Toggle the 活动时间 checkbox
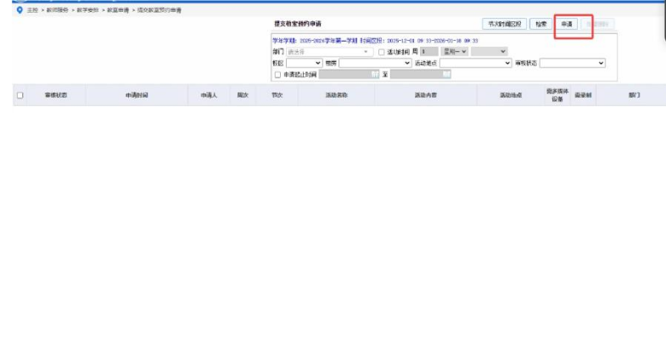This screenshot has width=666, height=348. pos(382,52)
